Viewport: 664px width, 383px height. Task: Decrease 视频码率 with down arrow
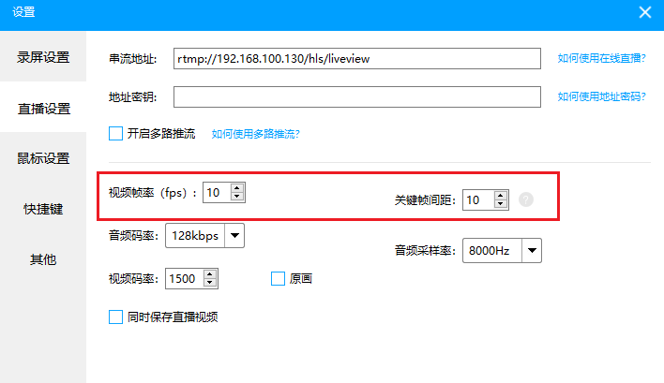point(210,283)
